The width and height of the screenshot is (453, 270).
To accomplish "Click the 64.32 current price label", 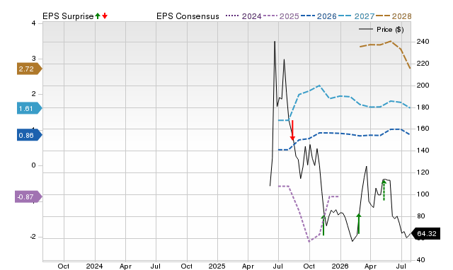I will pyautogui.click(x=425, y=234).
